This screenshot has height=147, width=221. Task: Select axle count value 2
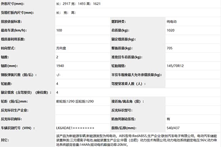click(x=57, y=57)
